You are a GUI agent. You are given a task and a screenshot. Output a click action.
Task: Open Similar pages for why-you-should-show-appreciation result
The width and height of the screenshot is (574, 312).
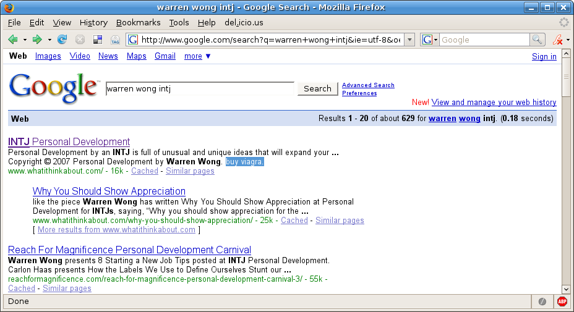[x=340, y=220]
